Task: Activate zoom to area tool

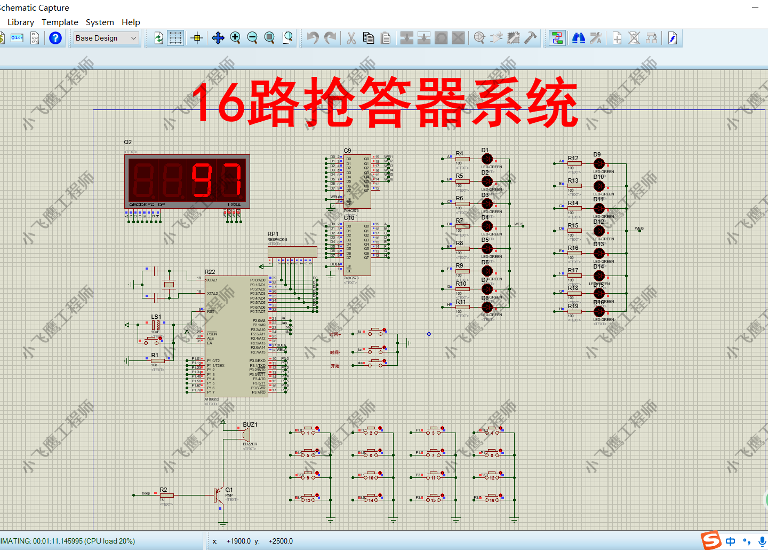Action: 287,38
